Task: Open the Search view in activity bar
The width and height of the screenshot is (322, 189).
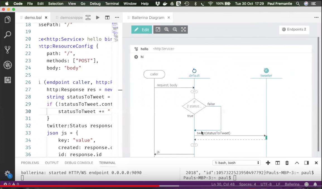Action: (x=8, y=35)
